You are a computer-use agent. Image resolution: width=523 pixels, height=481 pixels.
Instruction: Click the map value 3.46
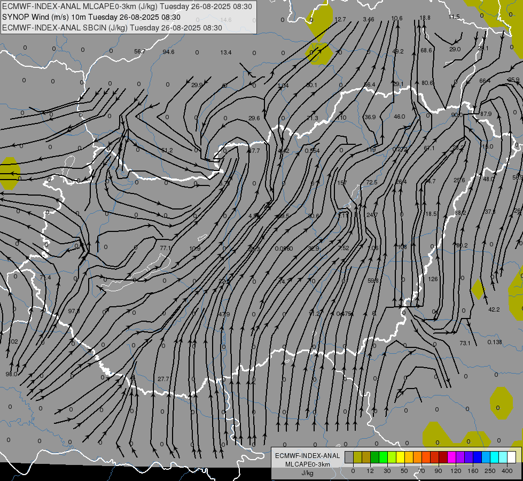[x=369, y=19]
